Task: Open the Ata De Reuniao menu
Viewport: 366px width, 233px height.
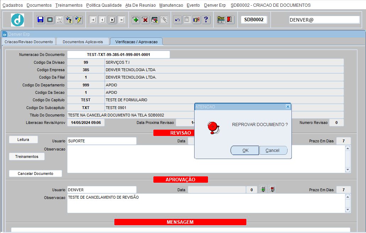Action: 141,5
